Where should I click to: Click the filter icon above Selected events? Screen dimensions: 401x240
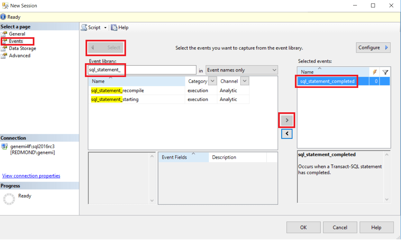[385, 72]
